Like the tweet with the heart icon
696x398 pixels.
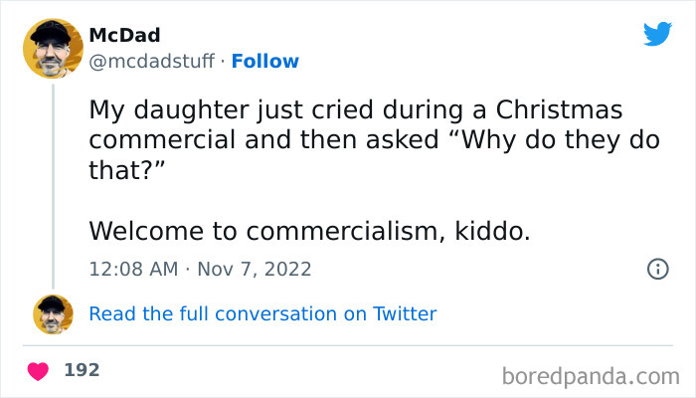pos(39,371)
